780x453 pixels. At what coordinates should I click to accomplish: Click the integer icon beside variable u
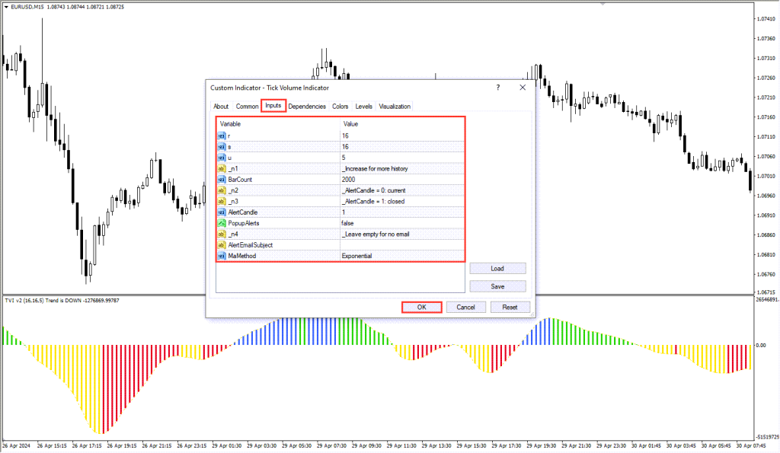[222, 158]
